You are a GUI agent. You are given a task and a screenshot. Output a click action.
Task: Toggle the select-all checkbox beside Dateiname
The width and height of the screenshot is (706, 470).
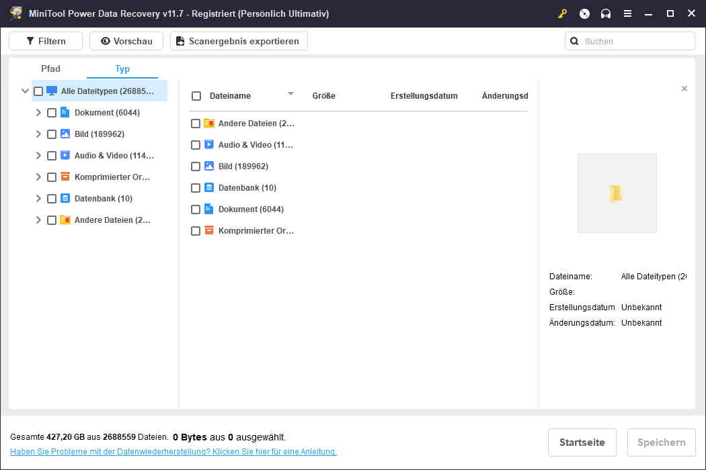tap(196, 96)
